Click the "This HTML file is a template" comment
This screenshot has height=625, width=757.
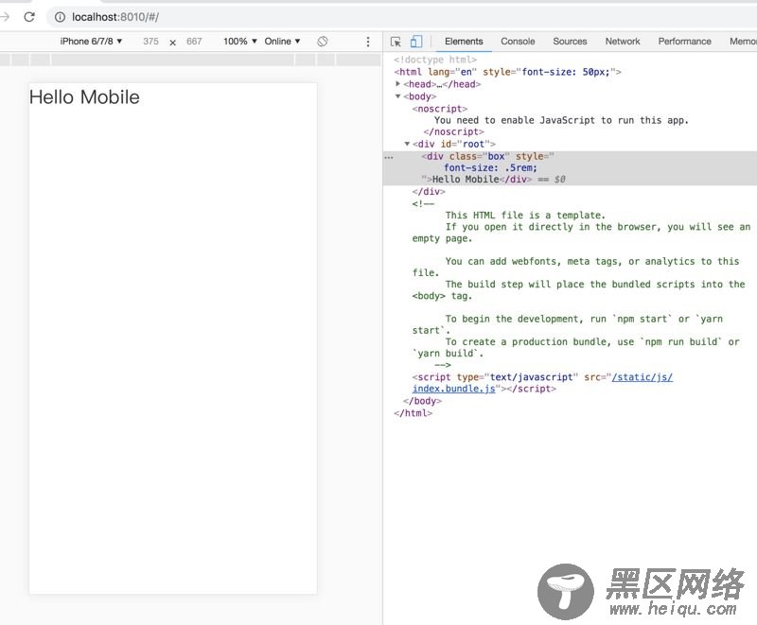[525, 215]
